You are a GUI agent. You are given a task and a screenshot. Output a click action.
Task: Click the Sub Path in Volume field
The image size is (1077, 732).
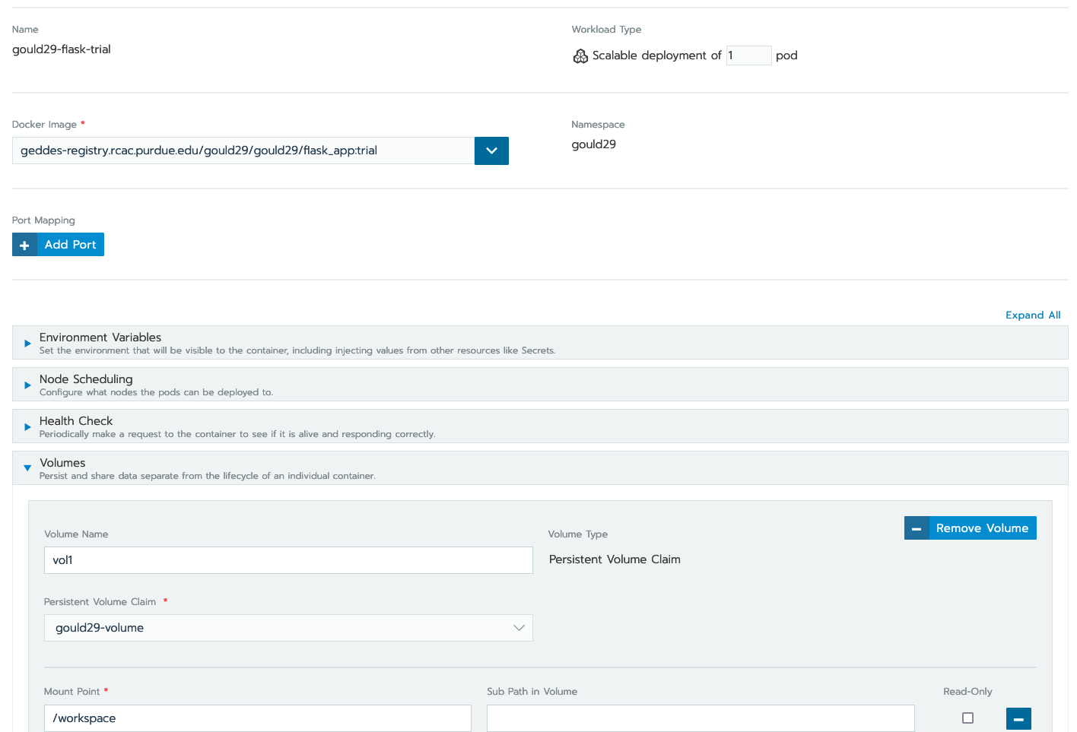point(700,718)
